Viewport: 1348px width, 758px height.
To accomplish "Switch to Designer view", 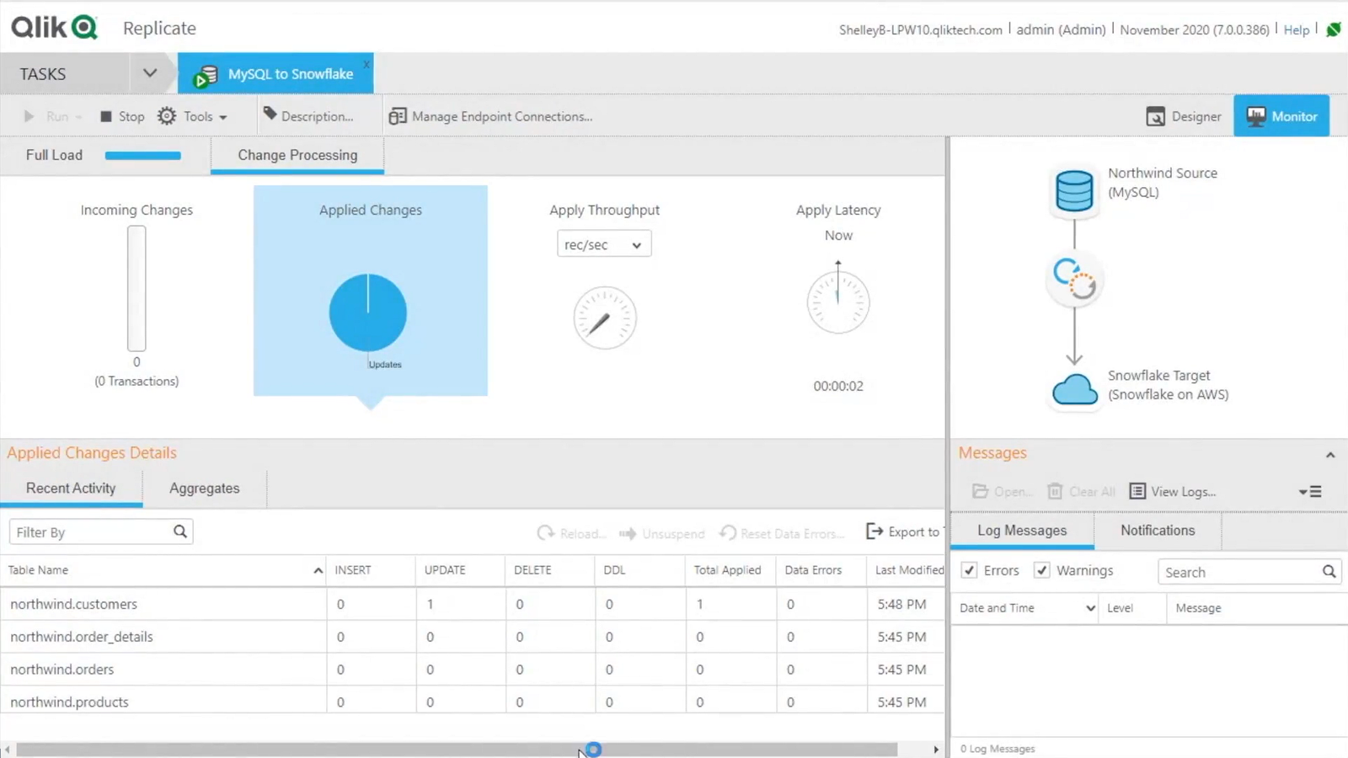I will click(x=1184, y=116).
